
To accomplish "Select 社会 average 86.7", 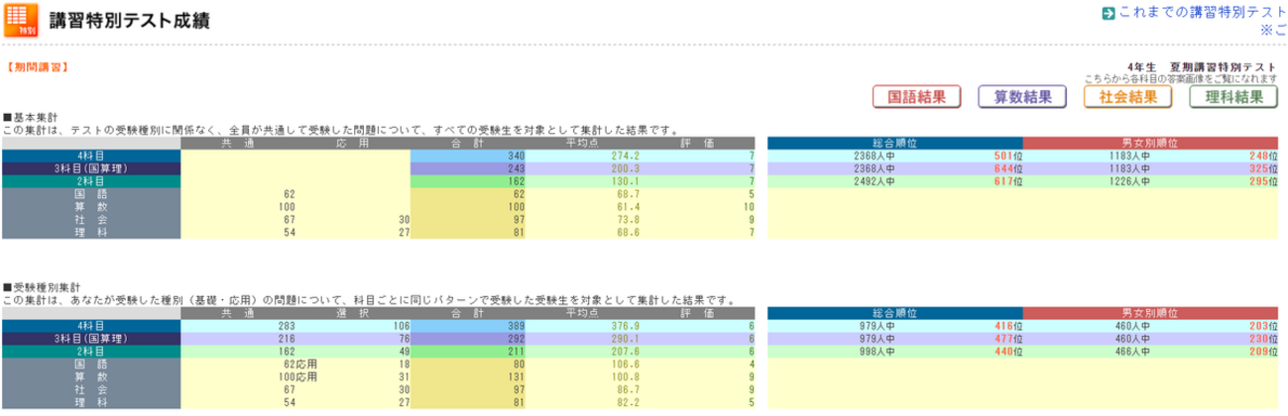I will point(630,388).
